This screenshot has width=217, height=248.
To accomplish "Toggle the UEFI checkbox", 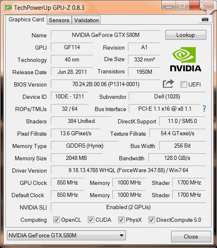I will tap(184, 84).
